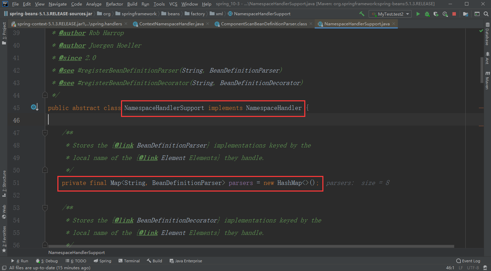Follow the BeanDefinitionDecorator link on line 54

click(x=177, y=220)
